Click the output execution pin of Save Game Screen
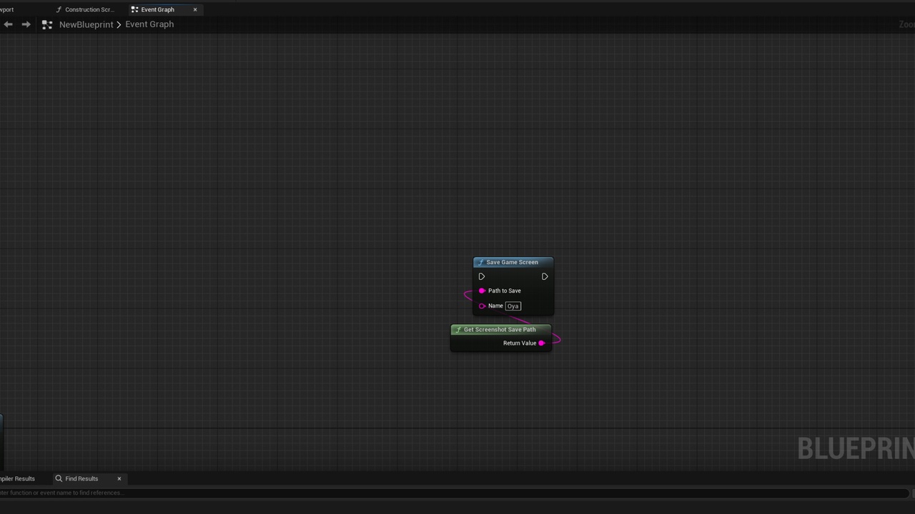 [x=545, y=276]
